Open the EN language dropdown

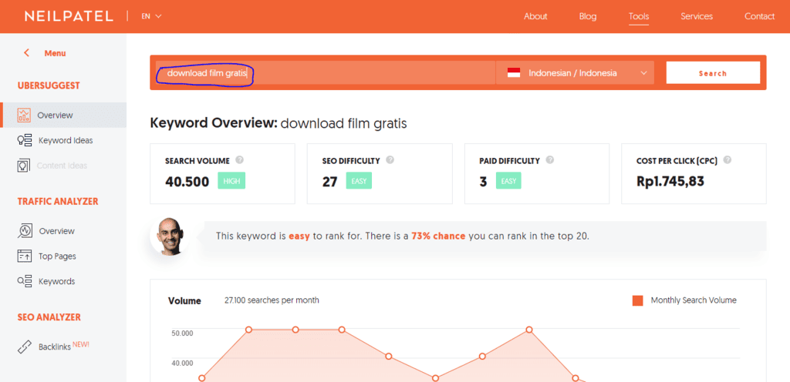152,16
